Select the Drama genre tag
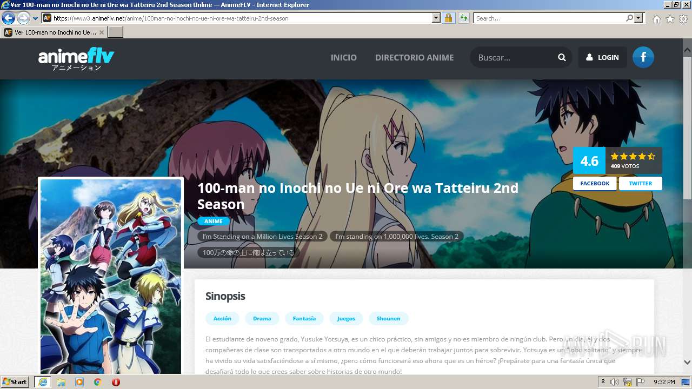692x389 pixels. pyautogui.click(x=262, y=318)
